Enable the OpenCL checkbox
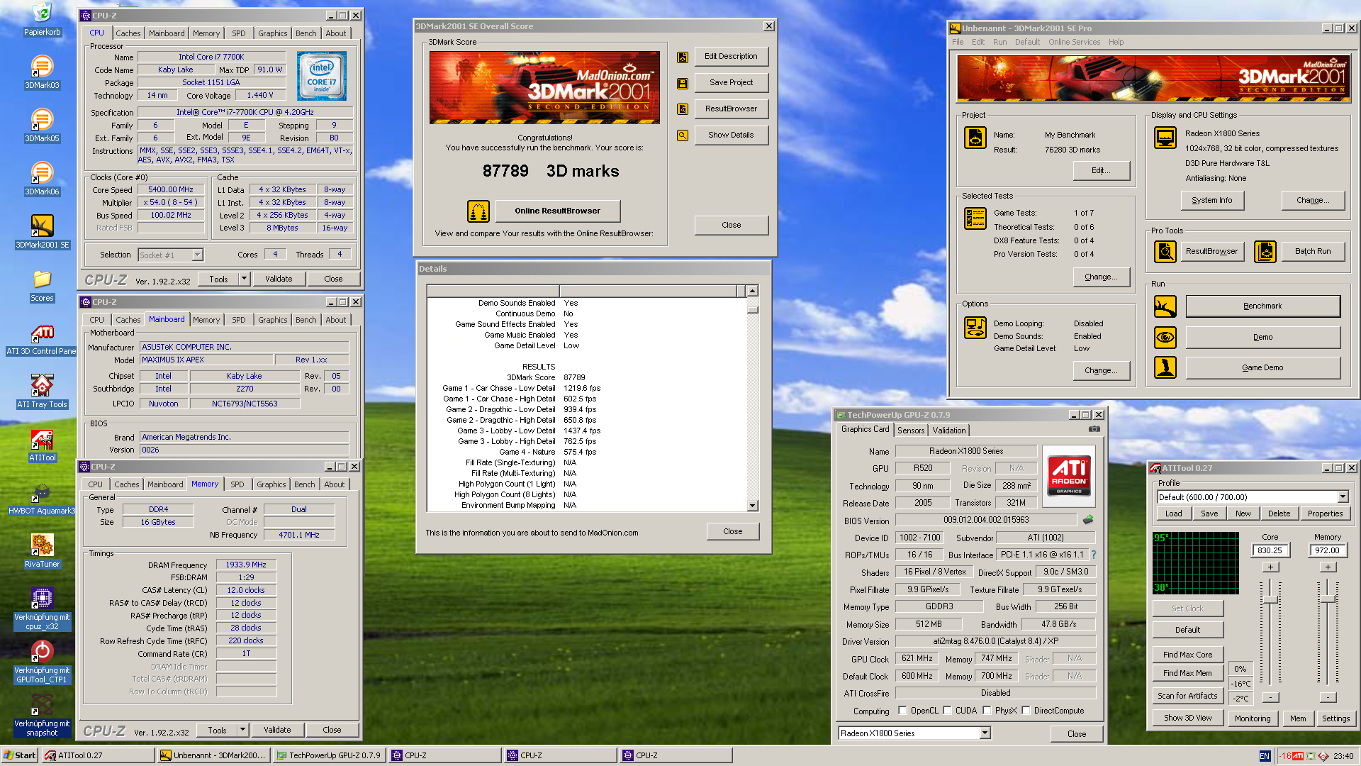 [902, 711]
